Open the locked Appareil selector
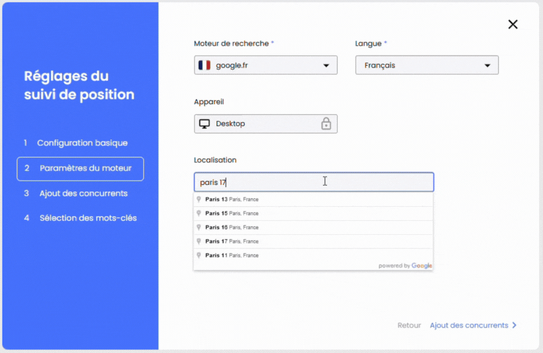The width and height of the screenshot is (543, 353). [x=265, y=123]
